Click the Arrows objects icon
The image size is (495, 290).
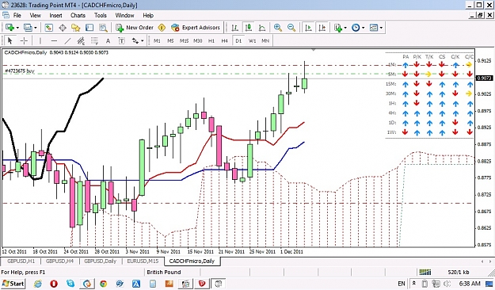[135, 40]
